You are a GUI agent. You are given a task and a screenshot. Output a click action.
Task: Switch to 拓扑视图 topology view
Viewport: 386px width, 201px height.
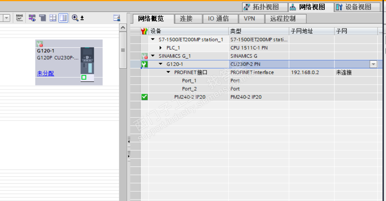tap(265, 7)
